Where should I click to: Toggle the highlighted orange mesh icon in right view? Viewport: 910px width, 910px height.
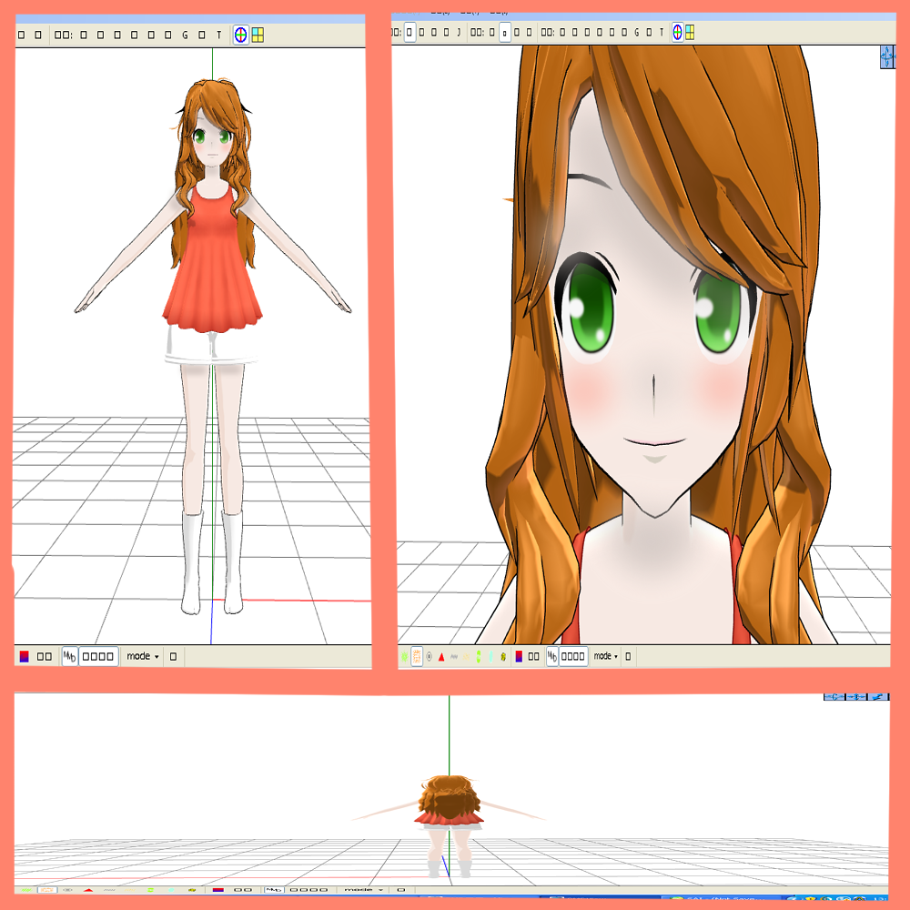coord(417,656)
